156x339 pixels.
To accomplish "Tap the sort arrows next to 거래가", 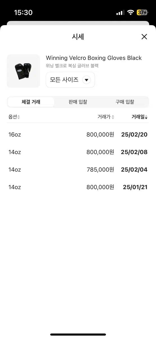I will [x=113, y=117].
